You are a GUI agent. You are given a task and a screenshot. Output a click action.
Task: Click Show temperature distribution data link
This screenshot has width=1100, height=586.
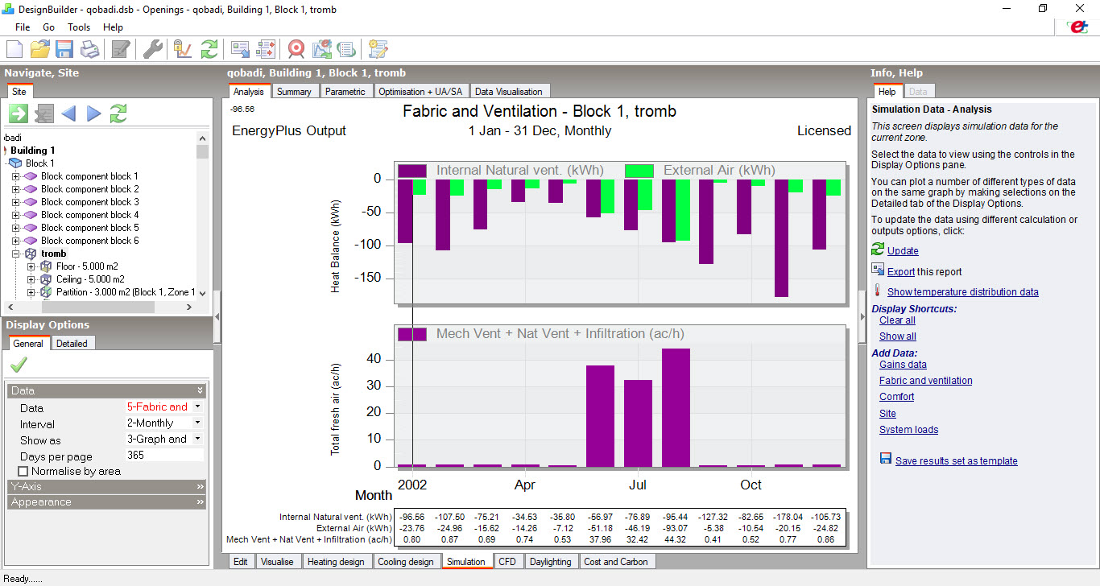(x=963, y=292)
